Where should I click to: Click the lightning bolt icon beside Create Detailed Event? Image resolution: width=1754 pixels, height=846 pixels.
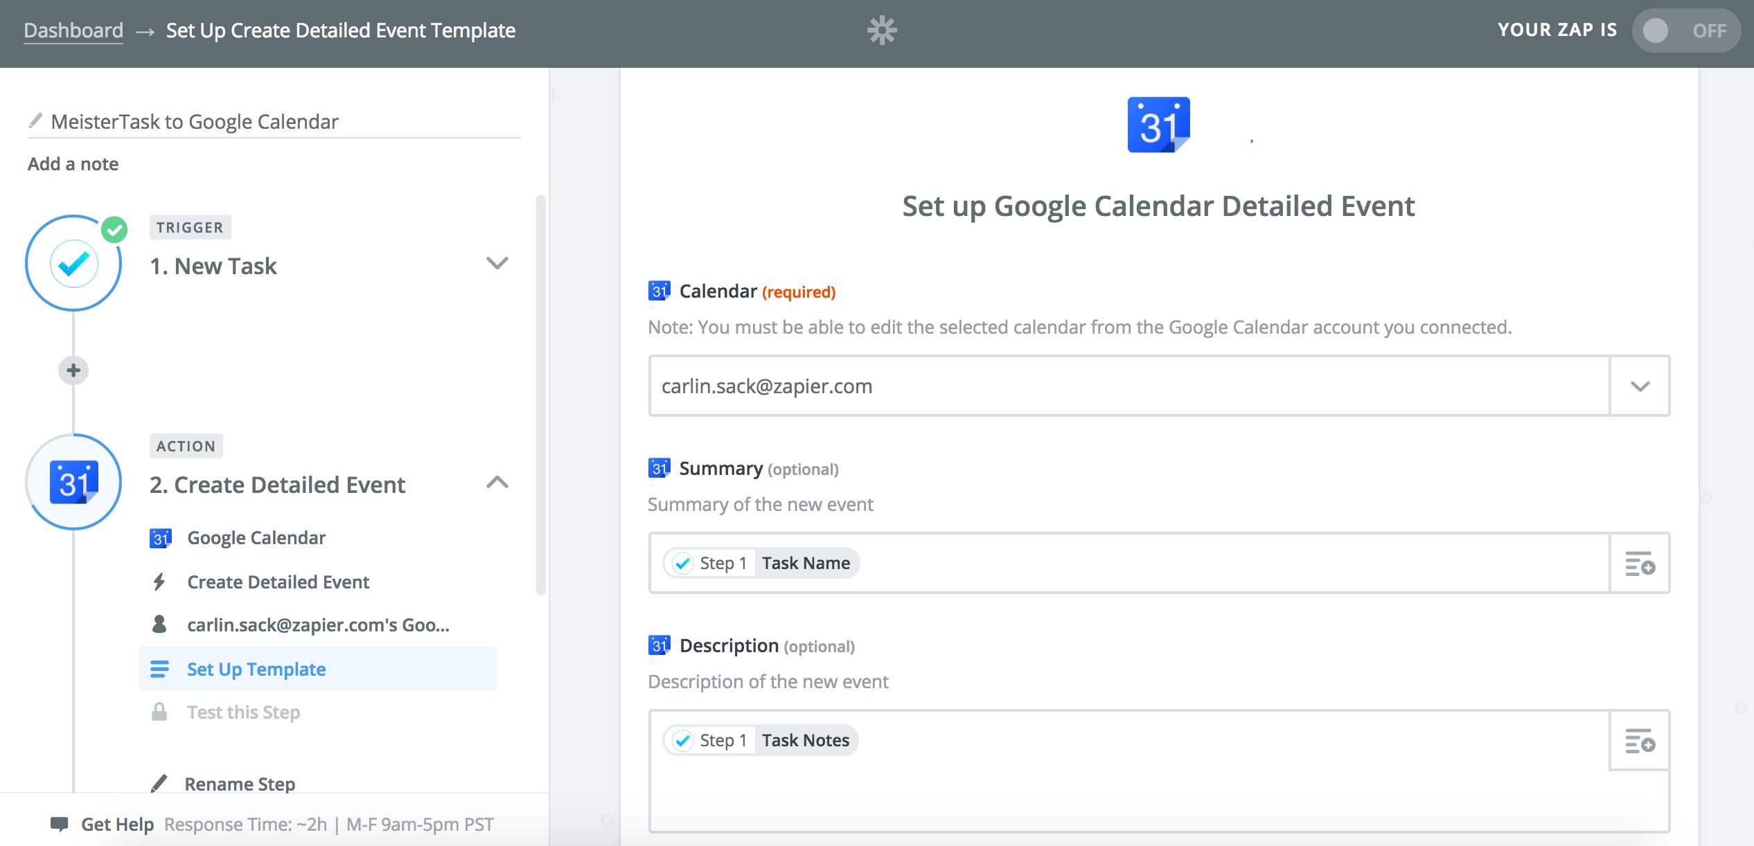click(159, 582)
